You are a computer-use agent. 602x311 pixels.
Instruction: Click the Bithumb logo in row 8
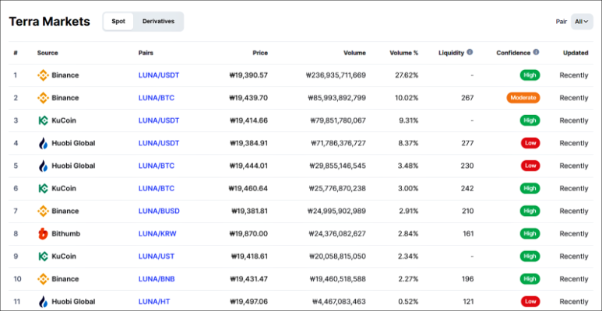(43, 233)
